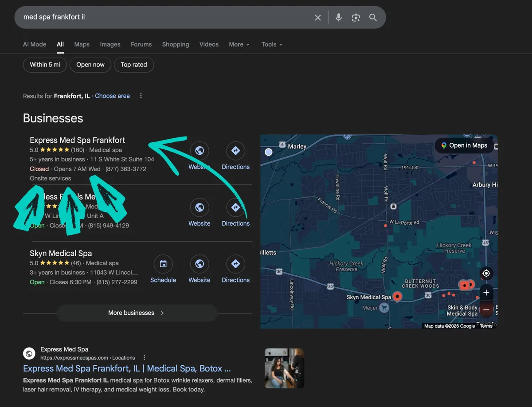Click the expressmedspas.com Locations URL

tap(88, 358)
